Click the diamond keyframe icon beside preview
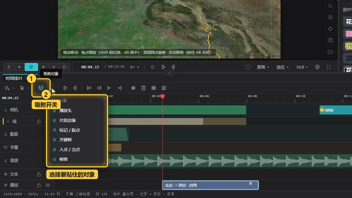The image size is (352, 198). coord(330,29)
